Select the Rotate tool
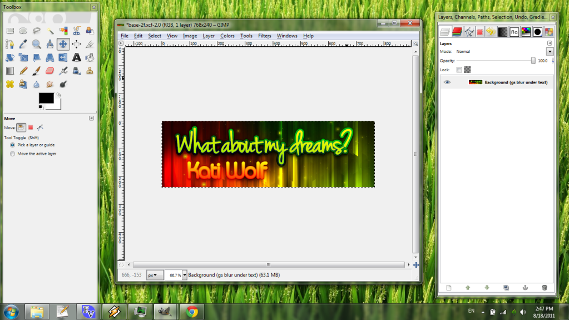This screenshot has height=320, width=569. pos(10,57)
